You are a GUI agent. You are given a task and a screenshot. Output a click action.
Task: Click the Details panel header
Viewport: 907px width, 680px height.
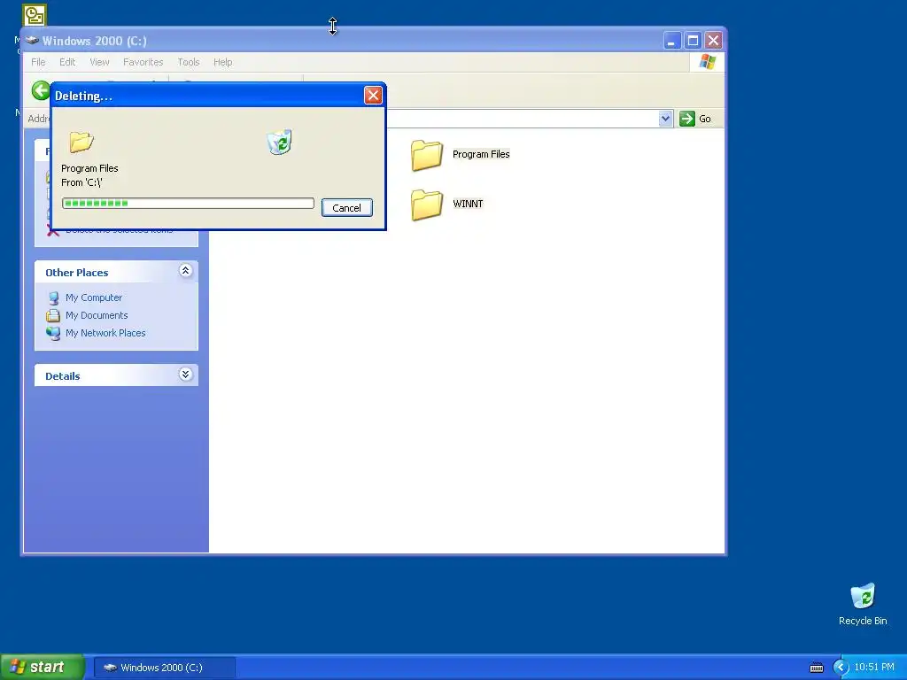[x=116, y=375]
